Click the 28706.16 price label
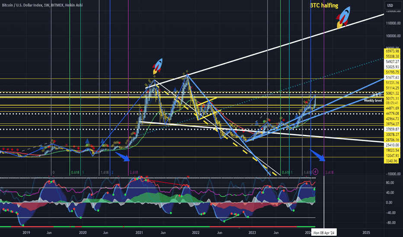Viewport: 403px width, 237px height. [x=393, y=140]
